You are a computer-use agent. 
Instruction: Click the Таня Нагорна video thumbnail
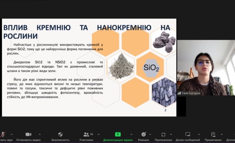tap(206, 68)
